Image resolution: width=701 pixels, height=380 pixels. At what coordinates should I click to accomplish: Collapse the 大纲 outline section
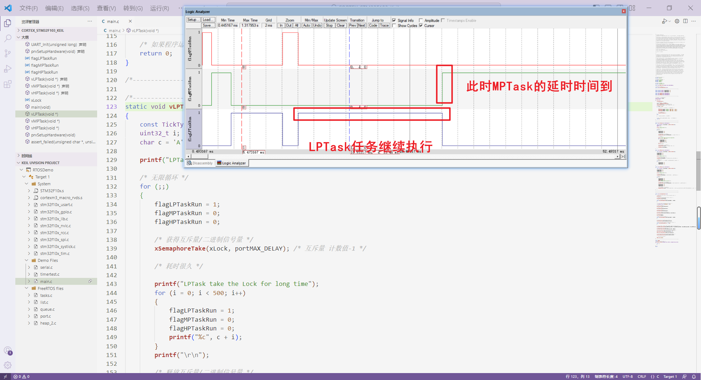[56, 37]
